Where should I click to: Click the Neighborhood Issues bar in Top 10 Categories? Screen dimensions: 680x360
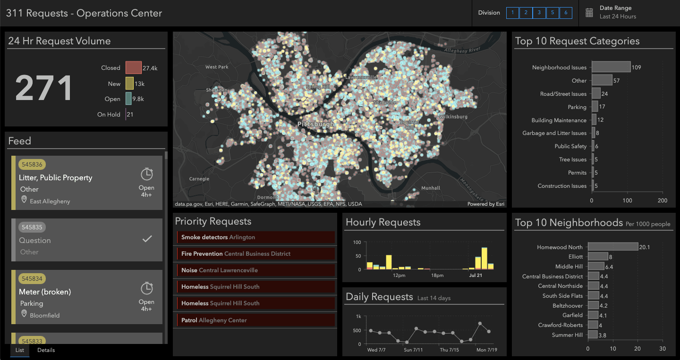(610, 67)
